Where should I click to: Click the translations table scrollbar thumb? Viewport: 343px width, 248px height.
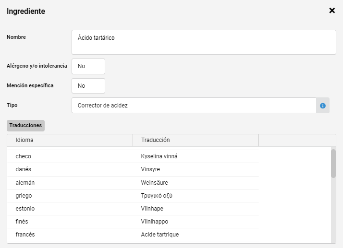(333, 164)
